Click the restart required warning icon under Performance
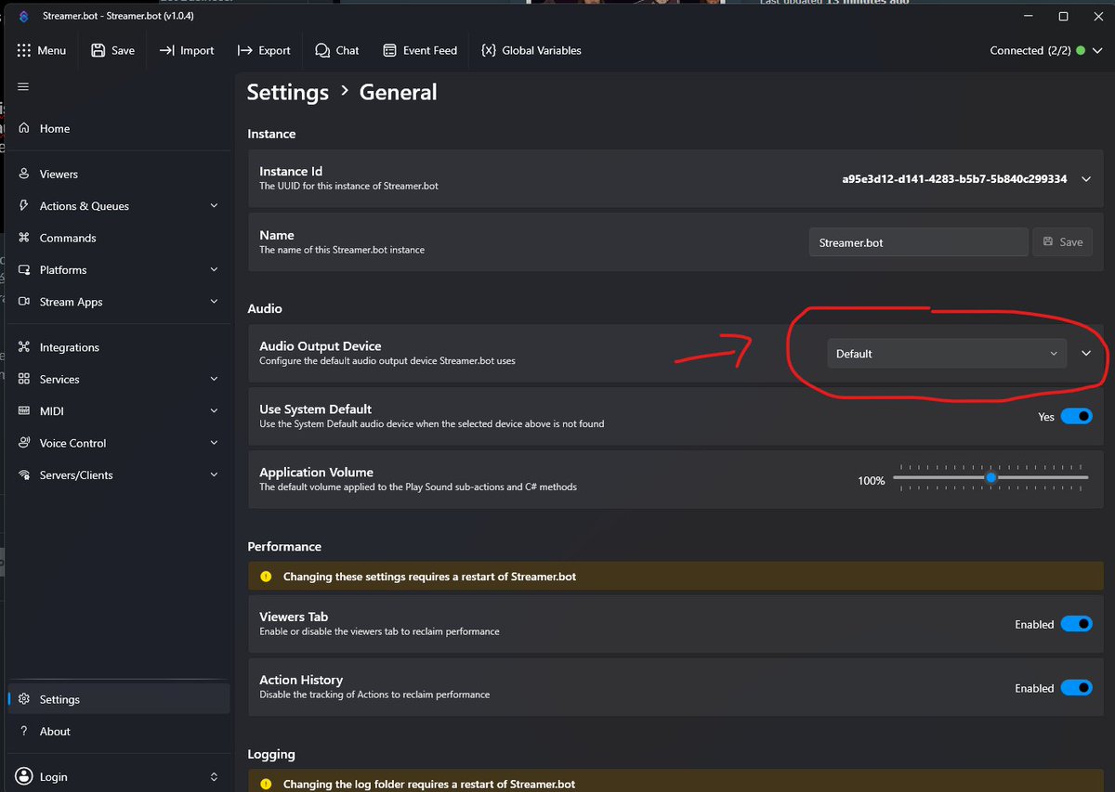The image size is (1115, 792). click(x=266, y=577)
